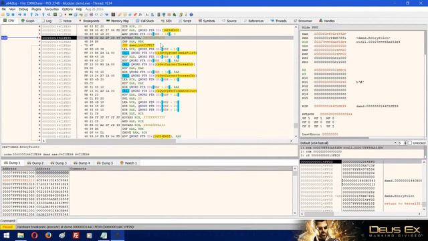Image resolution: width=428 pixels, height=241 pixels.
Task: Click the Comments column header in dump
Action: tap(78, 169)
